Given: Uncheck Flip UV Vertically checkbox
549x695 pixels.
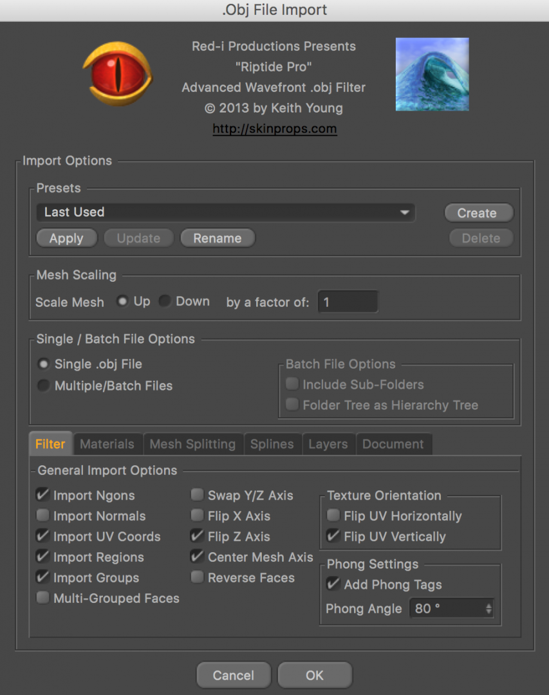Looking at the screenshot, I should (333, 535).
